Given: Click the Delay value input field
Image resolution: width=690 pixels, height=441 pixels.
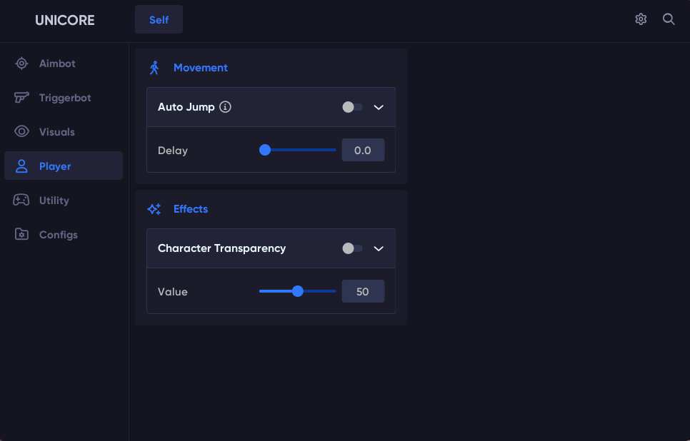Looking at the screenshot, I should [363, 151].
